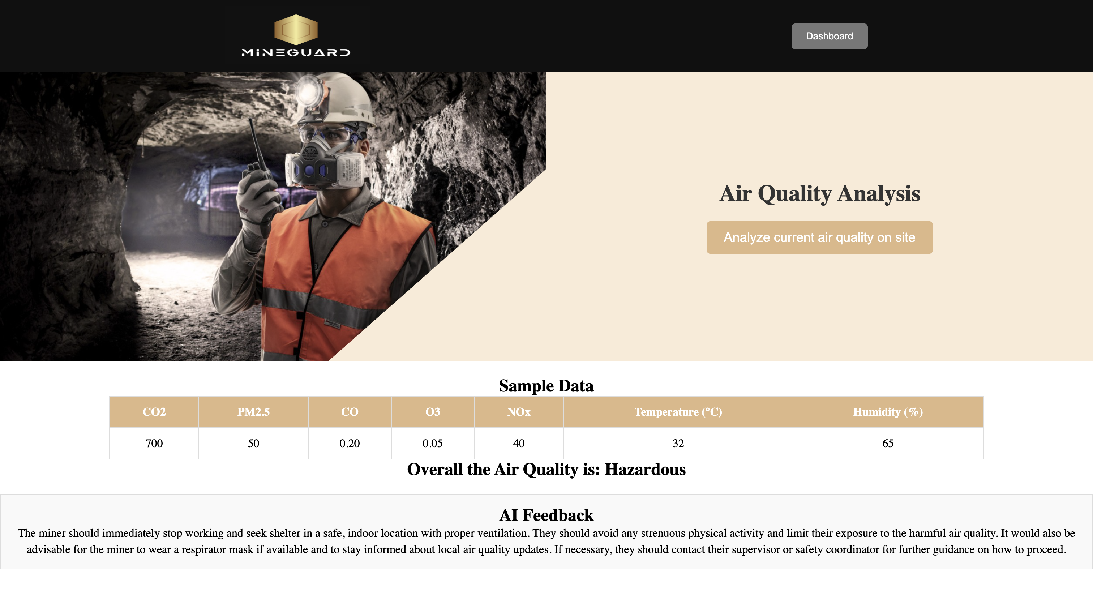1093x595 pixels.
Task: Click the Temperature (°C) column header
Action: [678, 412]
